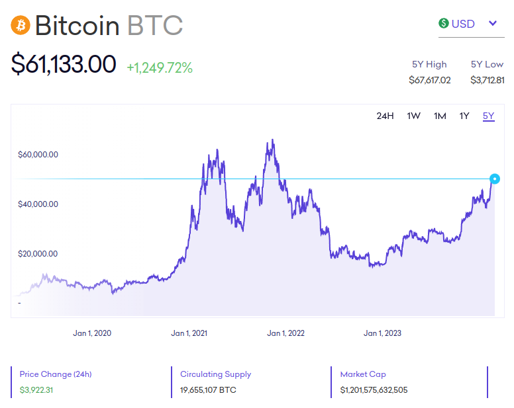Click the Bitcoin BTC title heading

click(x=109, y=26)
